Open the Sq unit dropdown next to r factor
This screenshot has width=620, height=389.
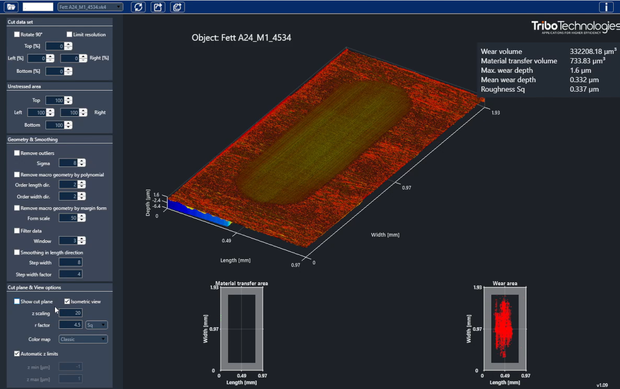[97, 325]
